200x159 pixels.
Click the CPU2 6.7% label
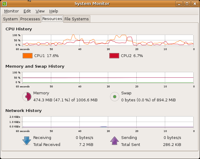coord(132,56)
